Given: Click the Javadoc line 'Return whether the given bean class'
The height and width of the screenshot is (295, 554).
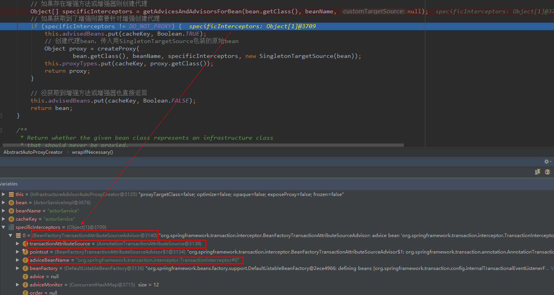Looking at the screenshot, I should coord(150,138).
